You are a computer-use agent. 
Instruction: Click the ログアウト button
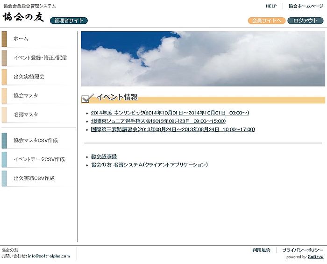click(306, 21)
